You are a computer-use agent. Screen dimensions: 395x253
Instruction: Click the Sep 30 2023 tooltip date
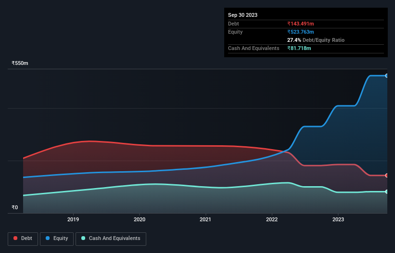tap(242, 15)
